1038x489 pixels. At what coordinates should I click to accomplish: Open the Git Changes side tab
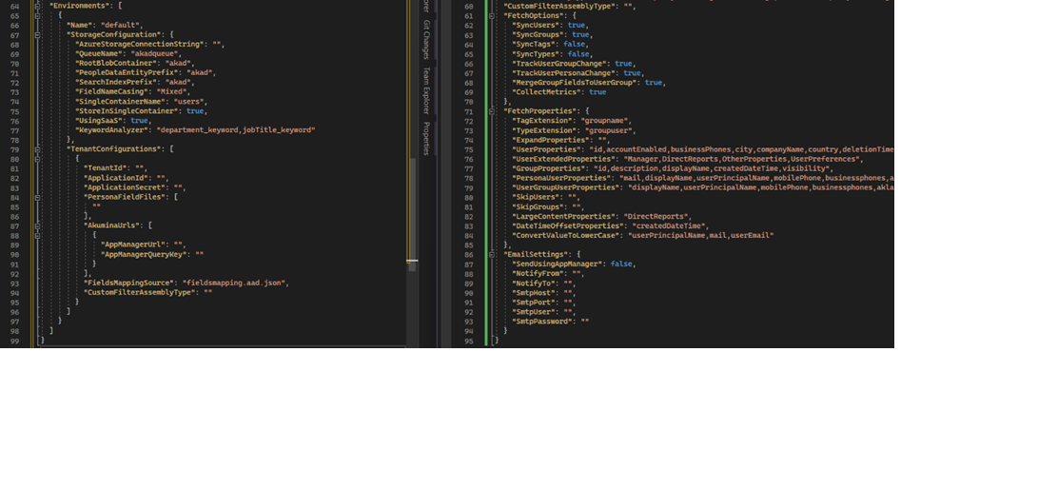pyautogui.click(x=426, y=39)
